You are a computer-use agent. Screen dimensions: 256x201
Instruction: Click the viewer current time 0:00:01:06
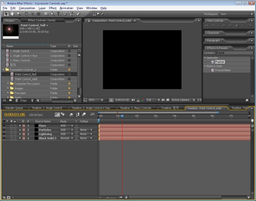122,100
